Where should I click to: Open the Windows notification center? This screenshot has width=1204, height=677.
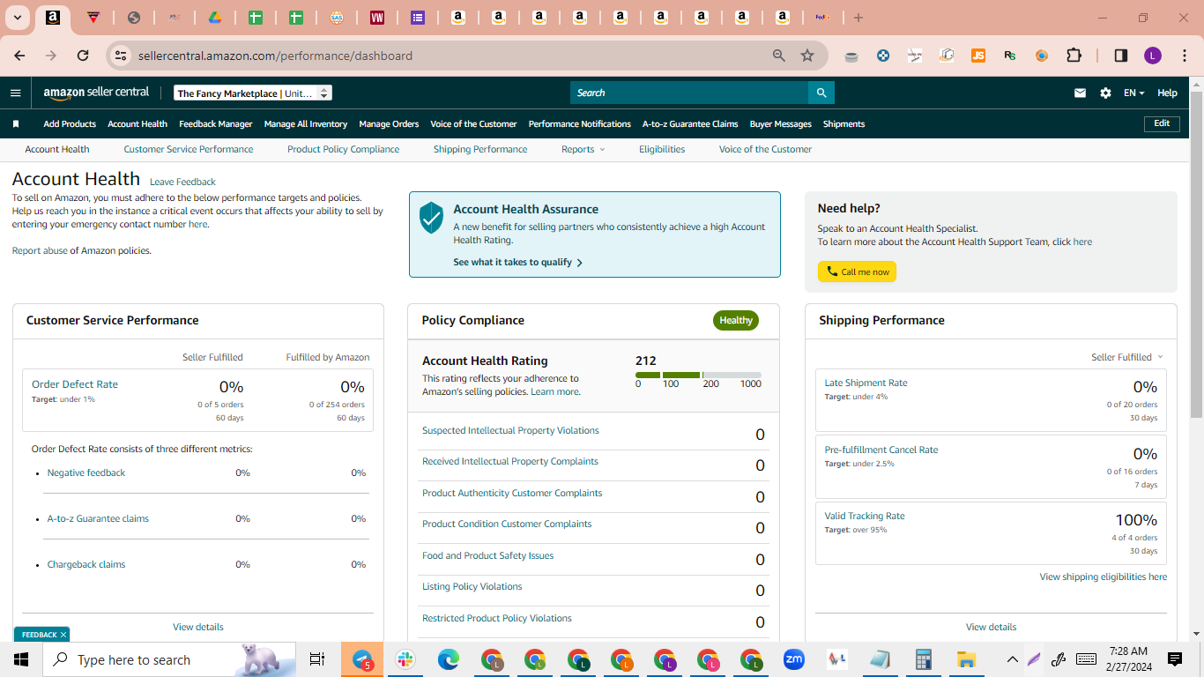tap(1175, 659)
